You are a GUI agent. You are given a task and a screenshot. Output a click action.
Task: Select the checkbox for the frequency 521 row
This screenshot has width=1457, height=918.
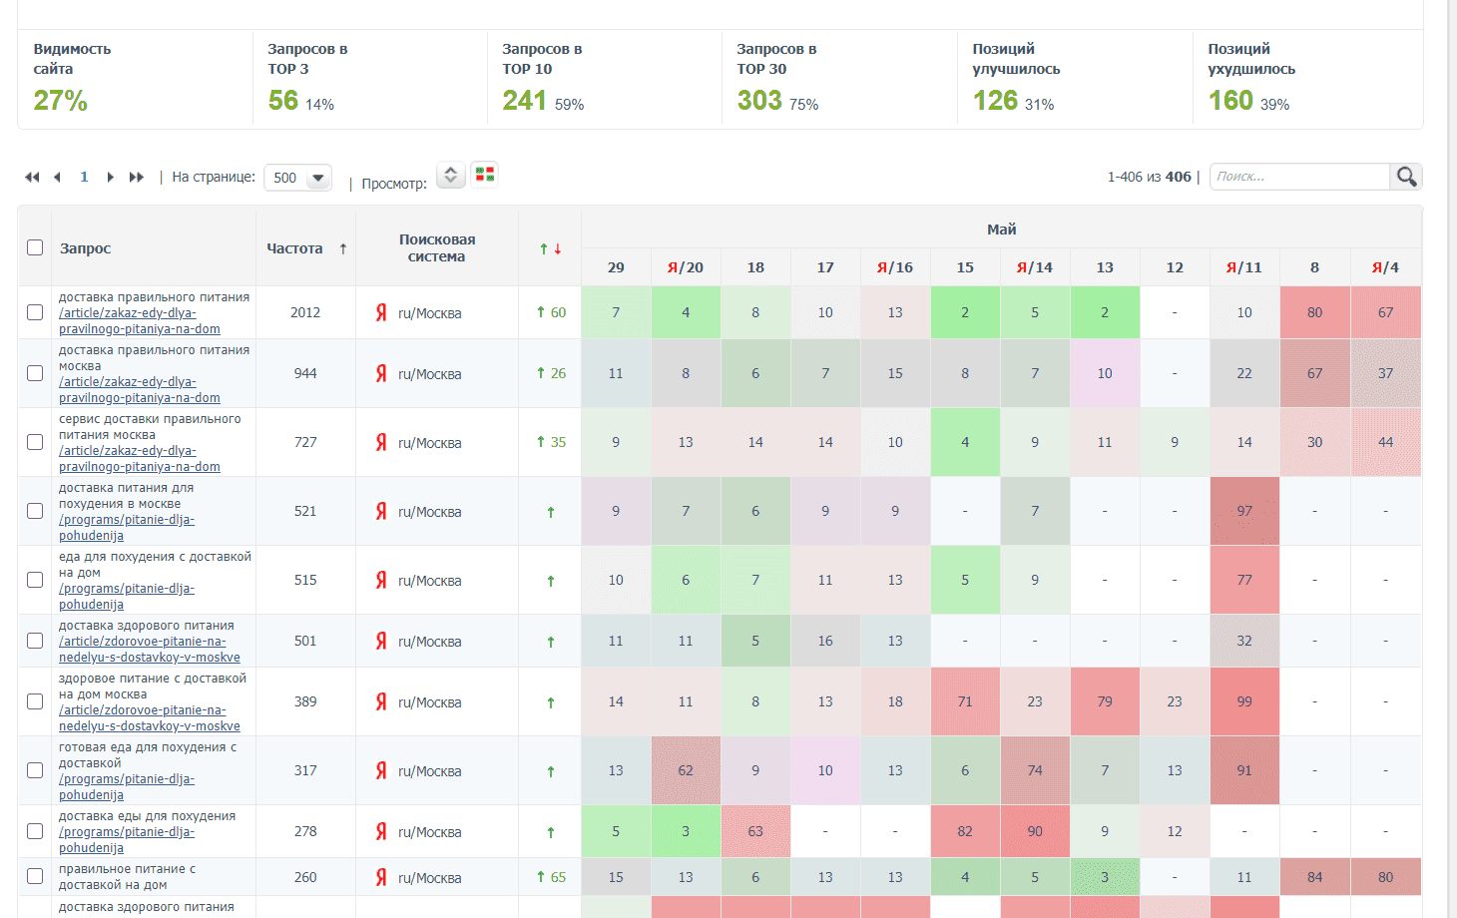point(35,511)
